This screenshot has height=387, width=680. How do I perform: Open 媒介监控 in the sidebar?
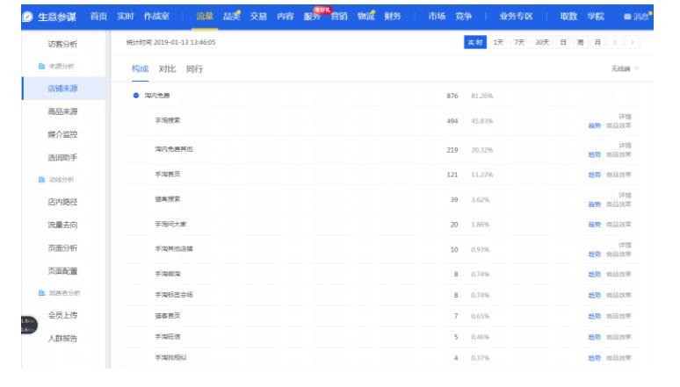click(62, 134)
